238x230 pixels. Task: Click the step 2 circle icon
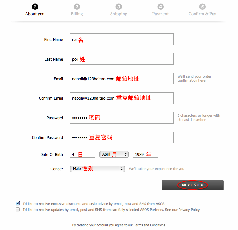point(76,7)
